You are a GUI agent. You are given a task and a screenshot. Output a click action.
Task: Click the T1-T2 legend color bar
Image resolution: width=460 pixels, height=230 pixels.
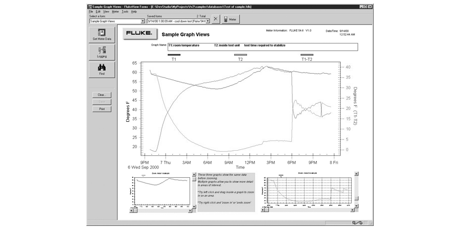tap(307, 55)
